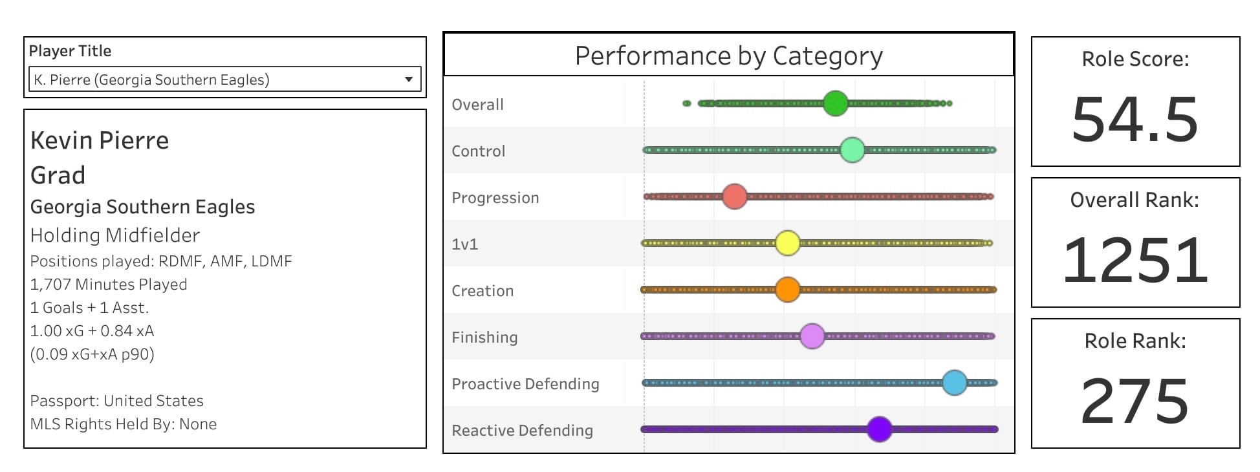Select the blue Proactive Defending marker
This screenshot has width=1260, height=472.
click(x=954, y=383)
